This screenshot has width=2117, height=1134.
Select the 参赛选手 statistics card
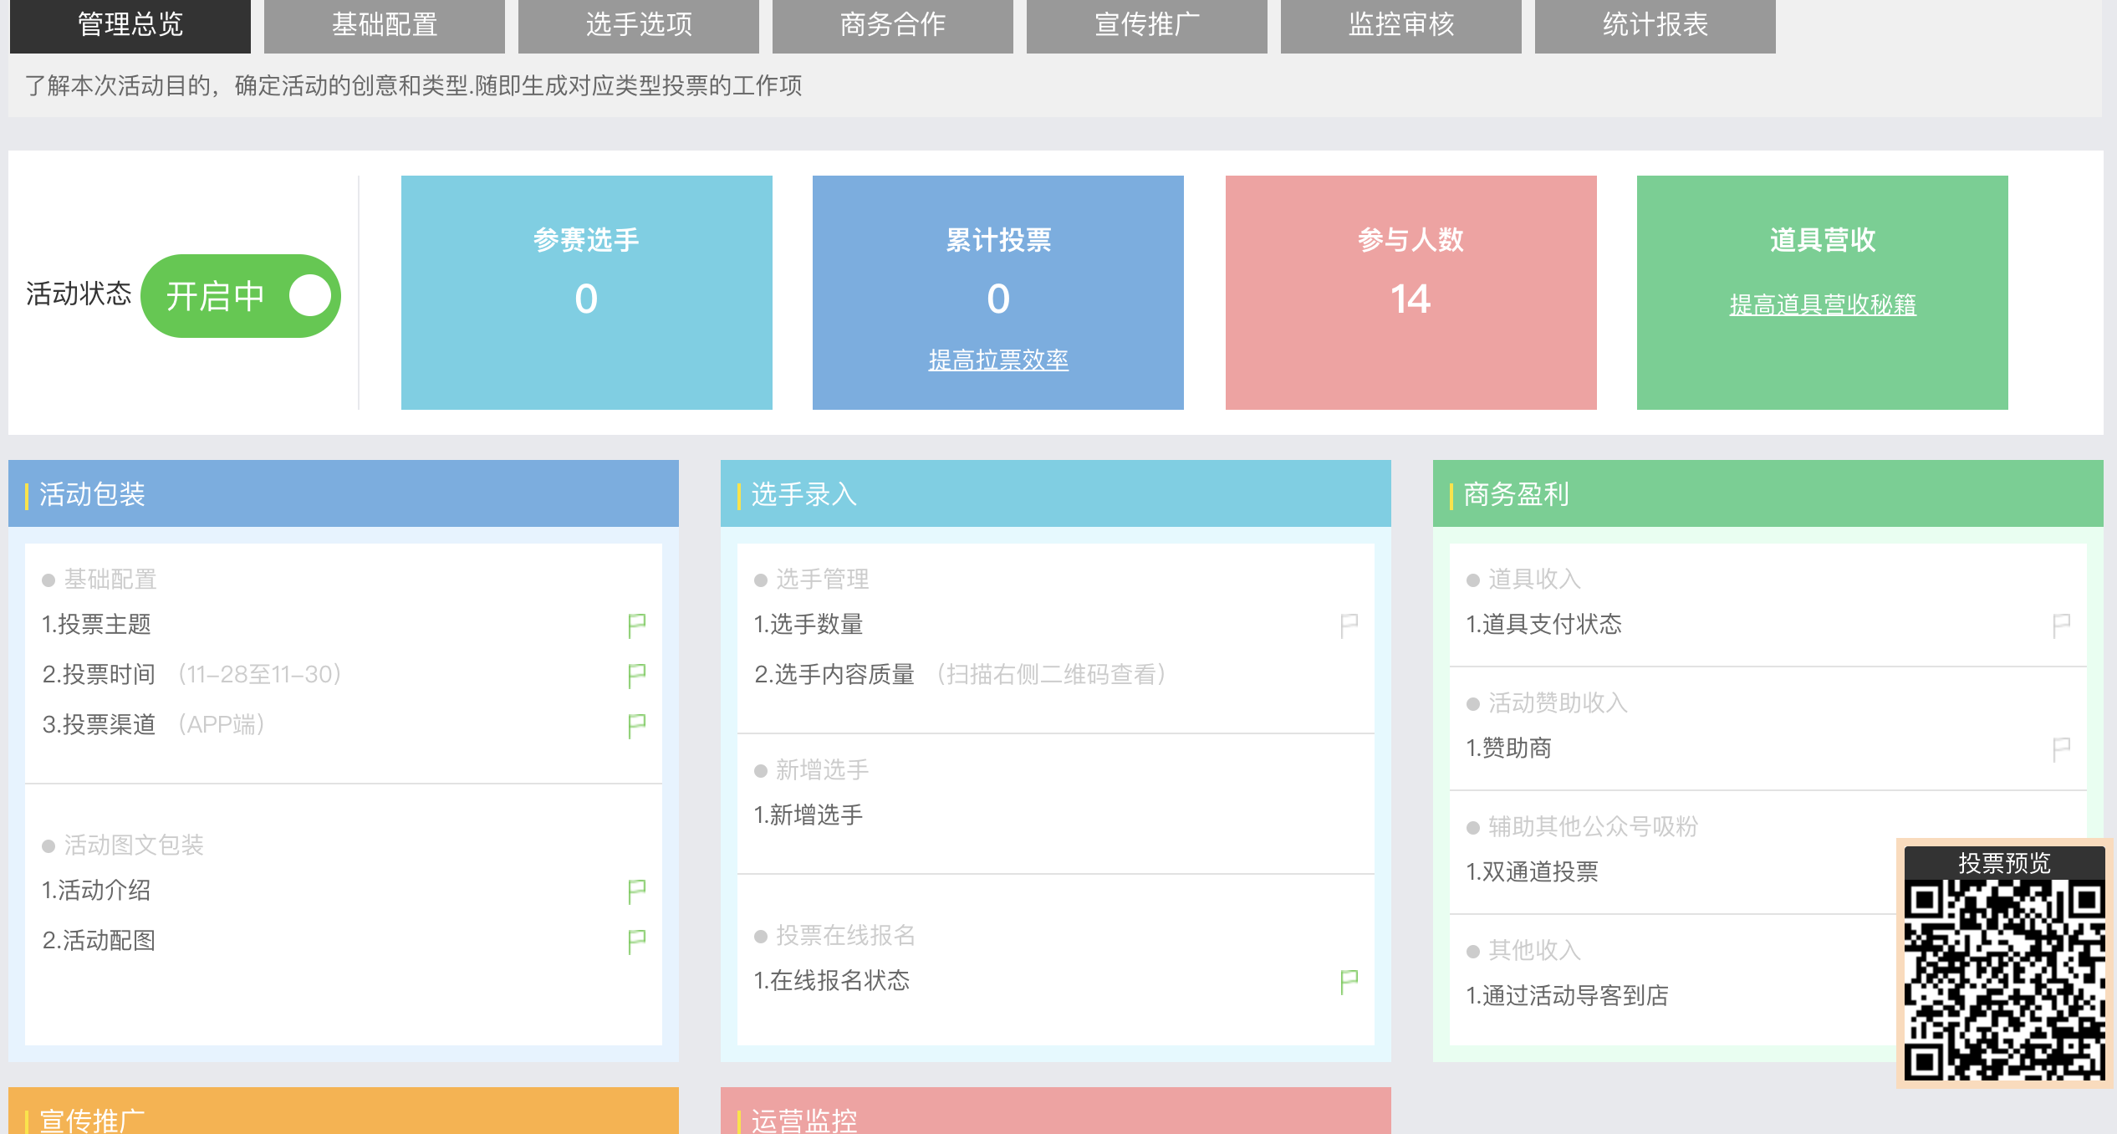pos(586,292)
